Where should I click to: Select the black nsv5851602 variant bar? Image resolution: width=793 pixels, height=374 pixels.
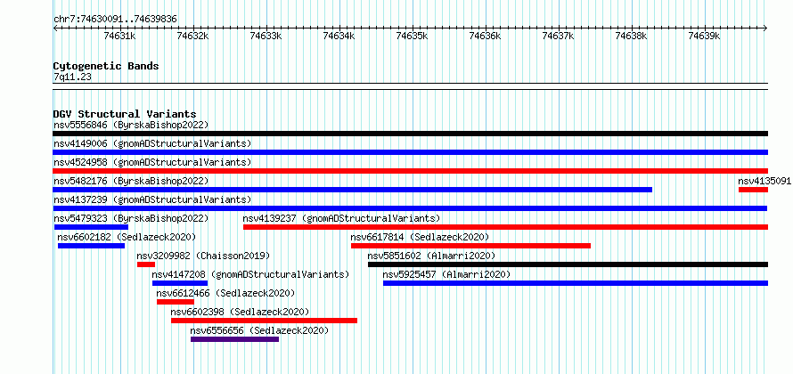[568, 264]
